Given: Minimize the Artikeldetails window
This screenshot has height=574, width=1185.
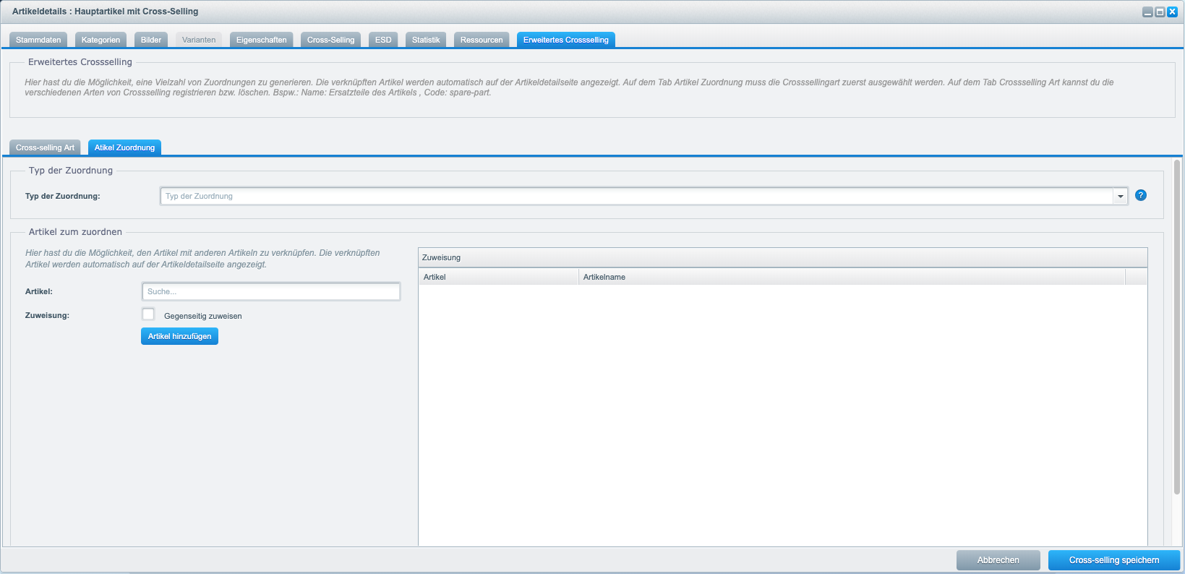Looking at the screenshot, I should coord(1147,12).
